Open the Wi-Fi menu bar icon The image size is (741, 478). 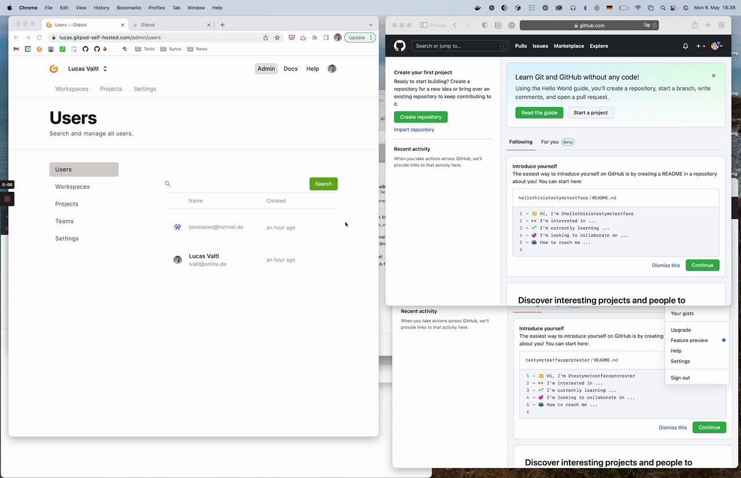(638, 8)
